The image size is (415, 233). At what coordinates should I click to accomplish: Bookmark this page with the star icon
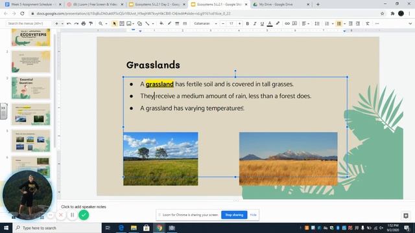382,14
